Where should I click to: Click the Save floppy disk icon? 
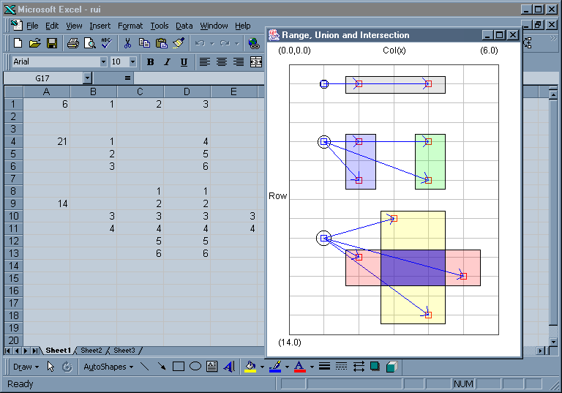point(52,43)
